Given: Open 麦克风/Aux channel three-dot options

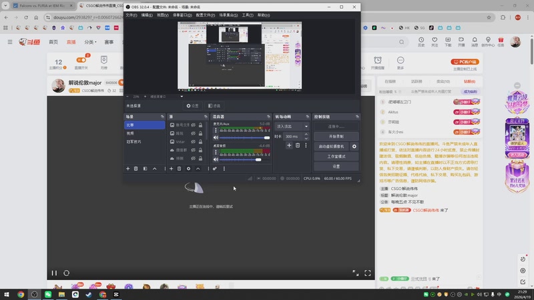Looking at the screenshot, I should pos(216,130).
